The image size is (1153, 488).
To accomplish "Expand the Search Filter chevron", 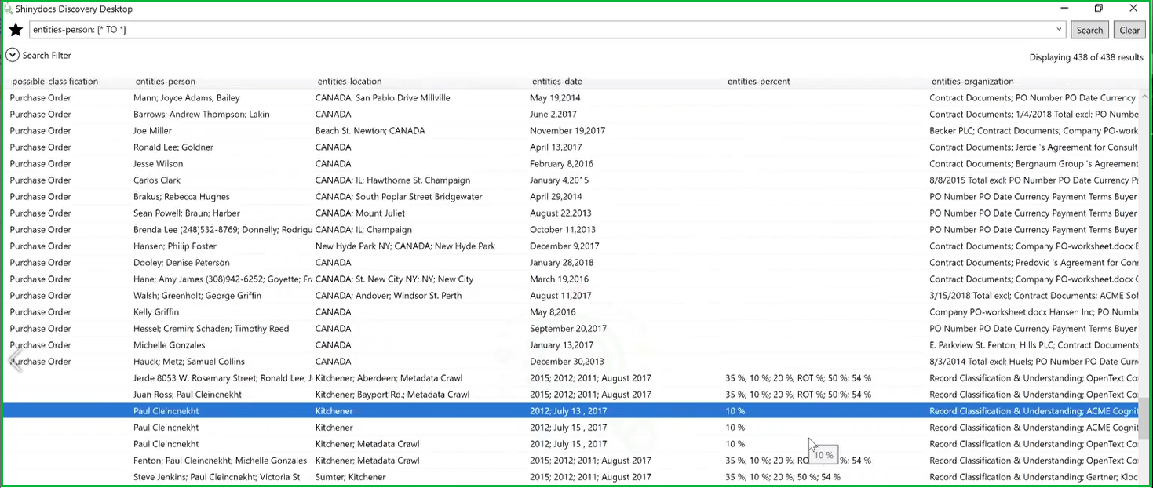I will click(12, 56).
